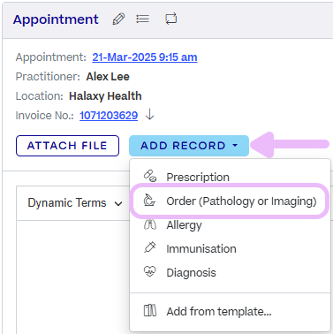Select the Allergy menu entry
Image resolution: width=333 pixels, height=334 pixels.
230,225
